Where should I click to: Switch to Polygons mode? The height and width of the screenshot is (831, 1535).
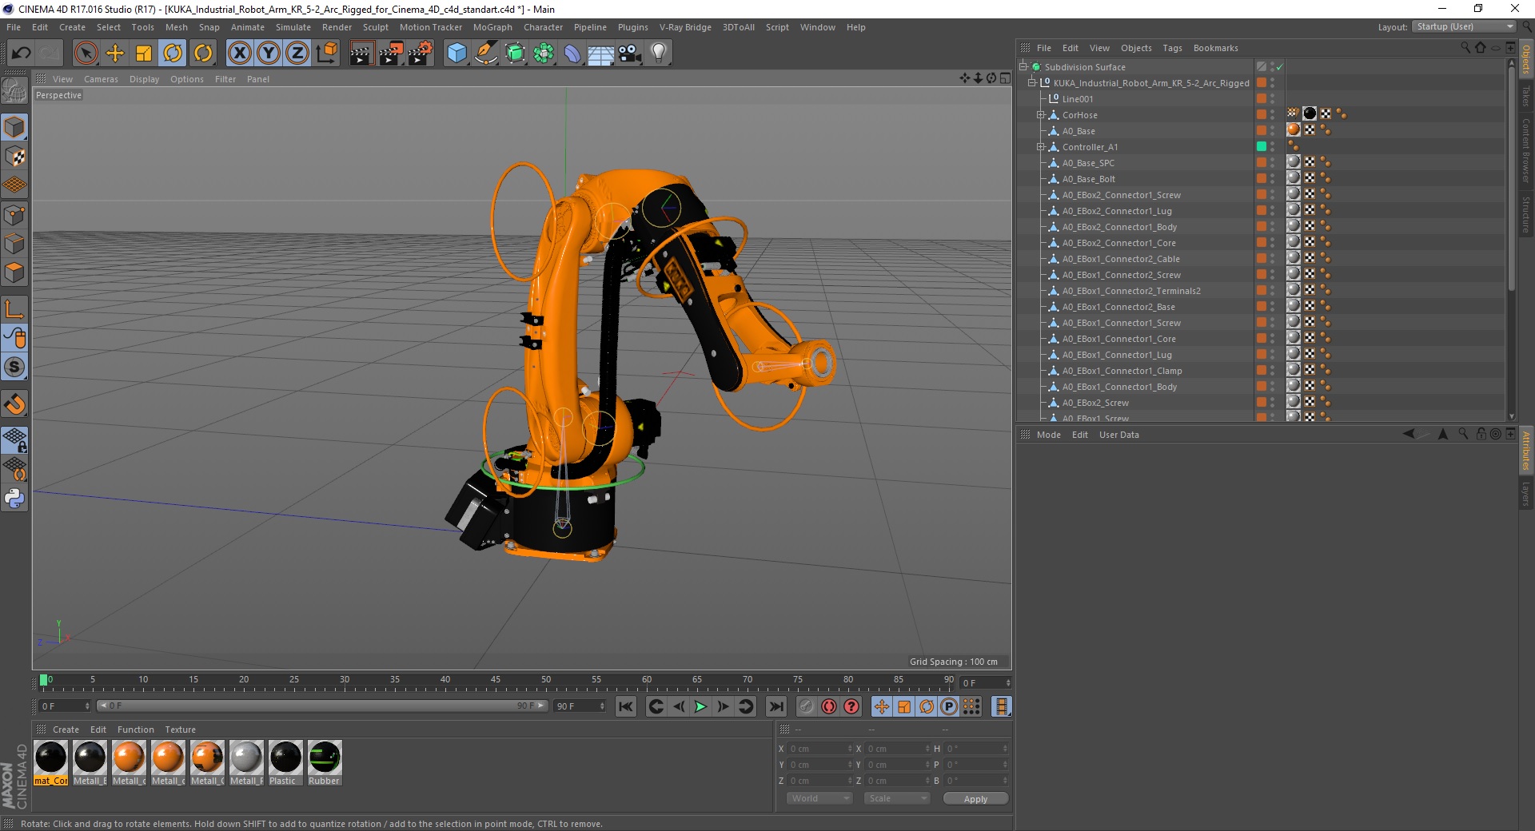coord(14,272)
